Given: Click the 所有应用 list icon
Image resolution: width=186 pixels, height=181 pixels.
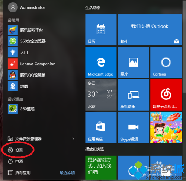Looking at the screenshot, I should (10, 172).
